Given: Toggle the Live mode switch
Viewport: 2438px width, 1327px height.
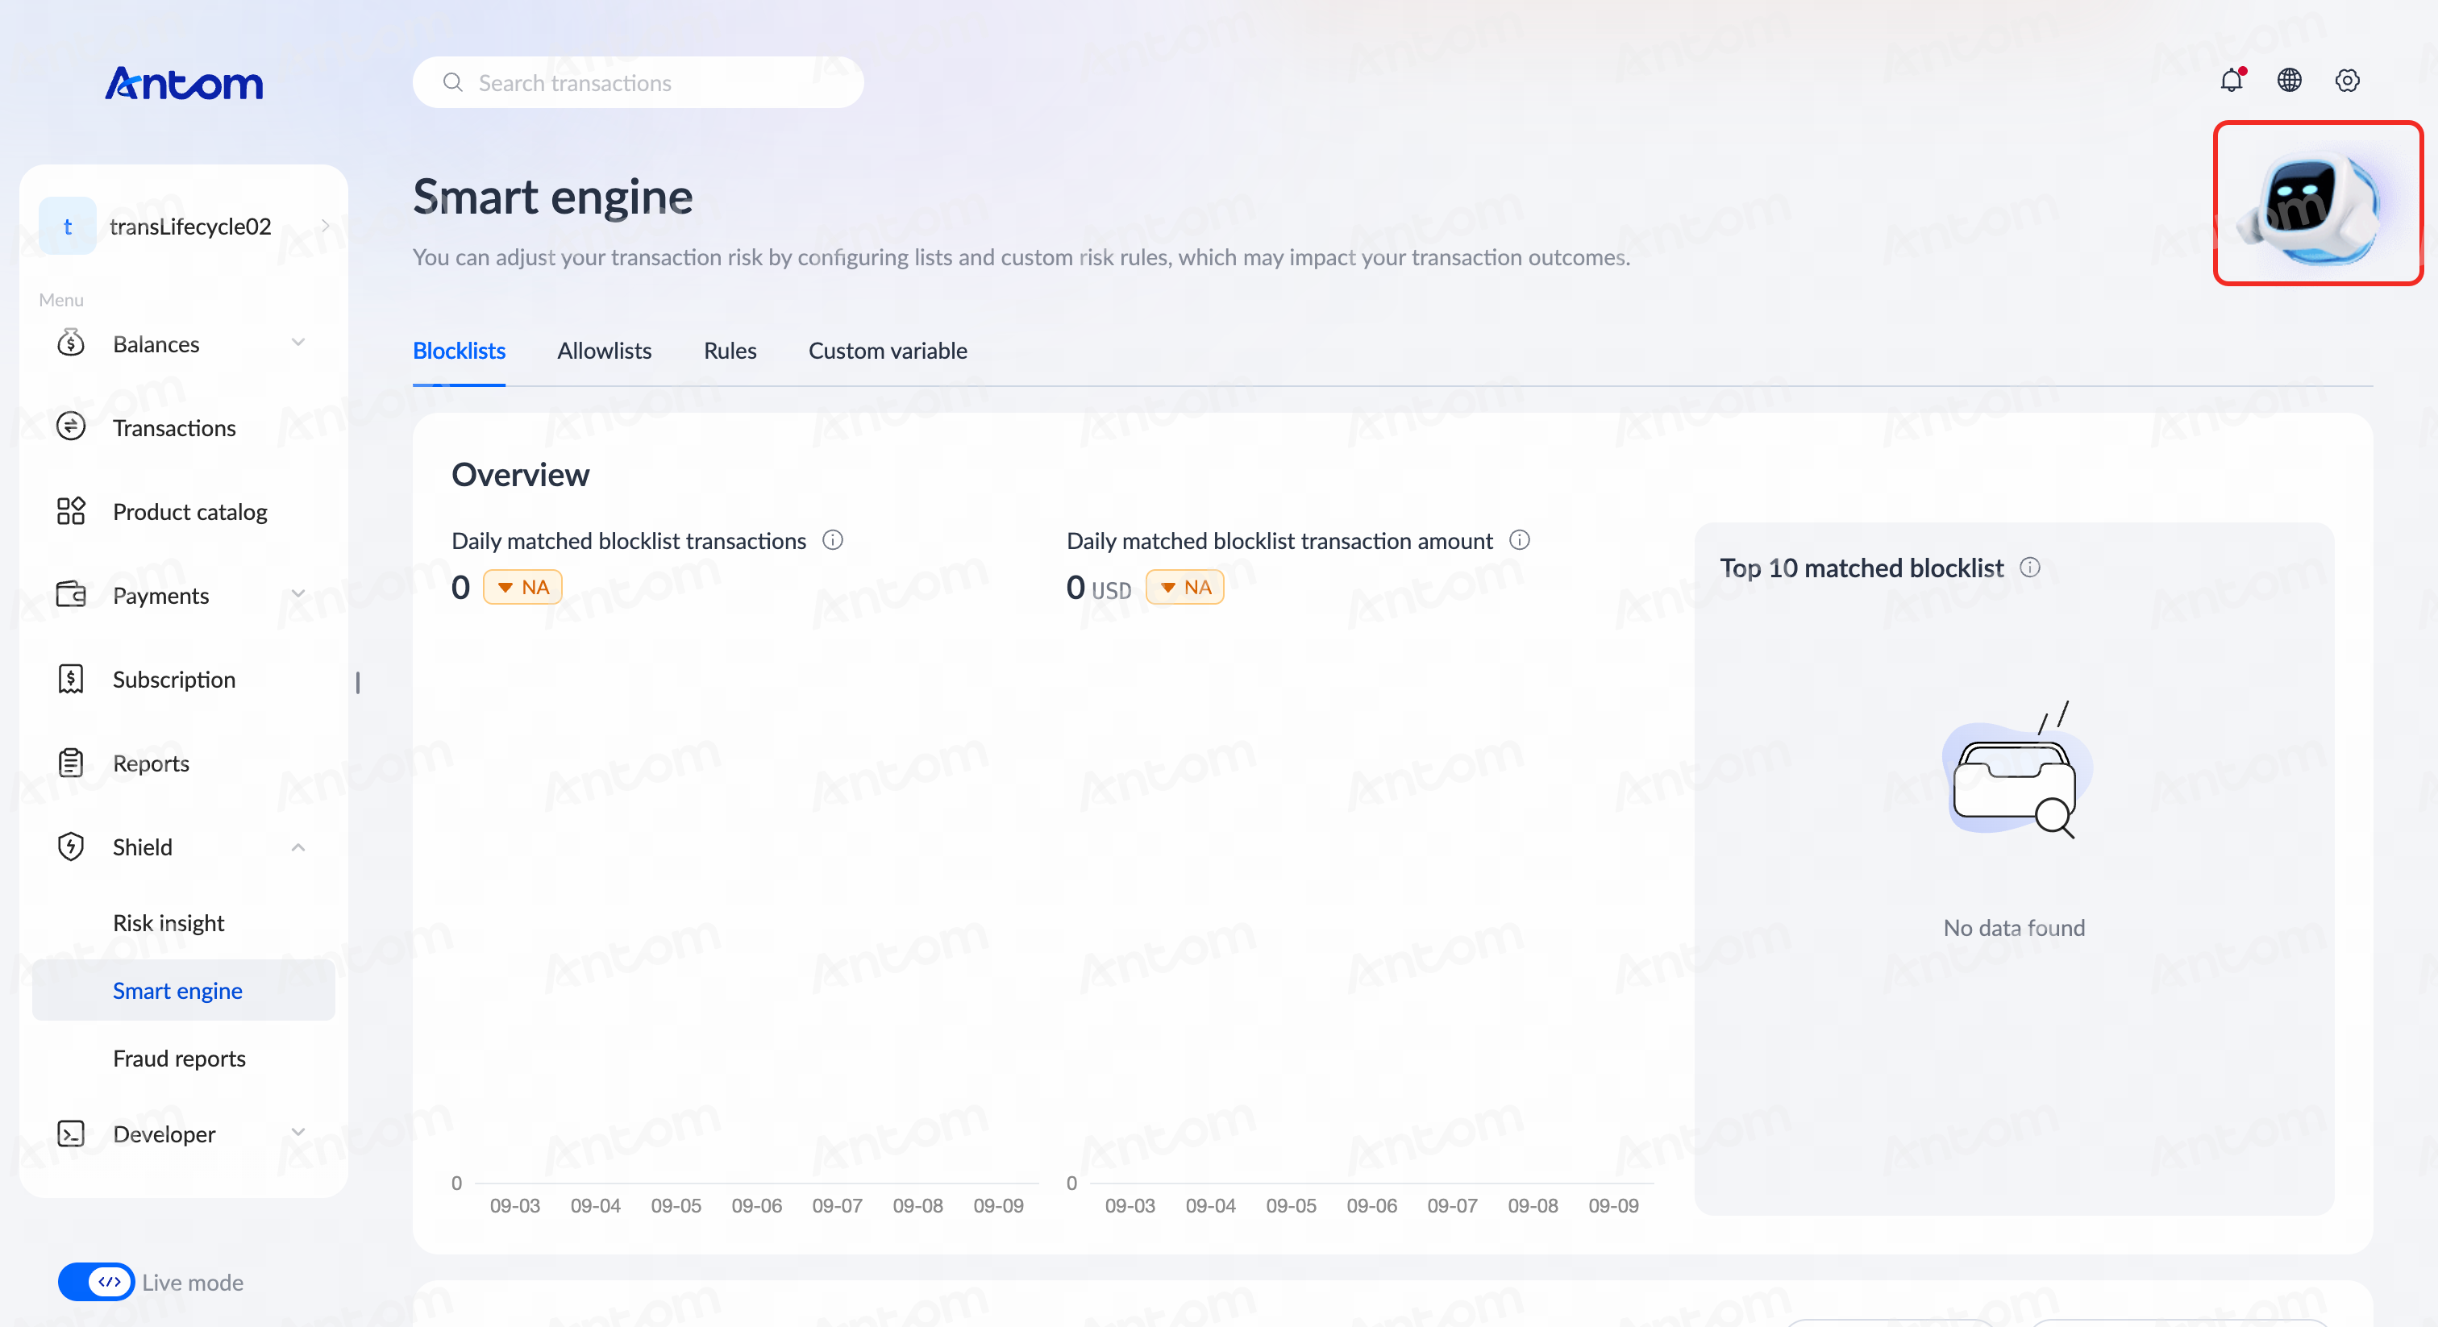Looking at the screenshot, I should pos(97,1282).
